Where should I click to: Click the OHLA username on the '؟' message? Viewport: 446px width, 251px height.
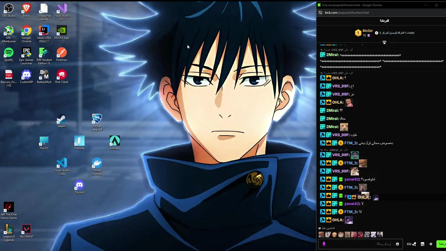[338, 78]
